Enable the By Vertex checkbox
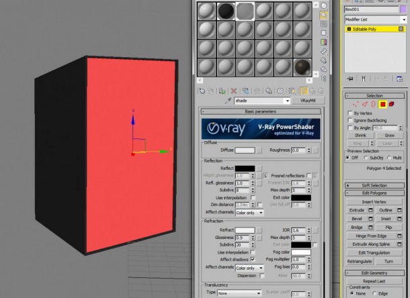Screen dimensions: 410x298 pyautogui.click(x=350, y=113)
